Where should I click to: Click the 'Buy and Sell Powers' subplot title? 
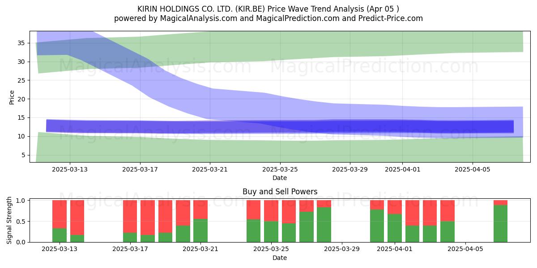click(x=280, y=192)
